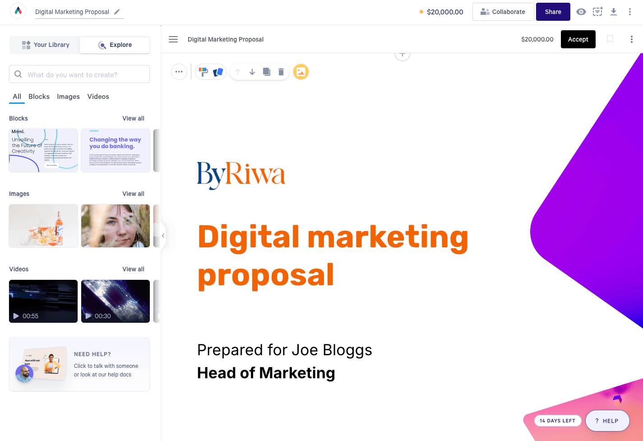
Task: Click the page header 'Digital Marketing Proposal' title
Action: (x=226, y=39)
